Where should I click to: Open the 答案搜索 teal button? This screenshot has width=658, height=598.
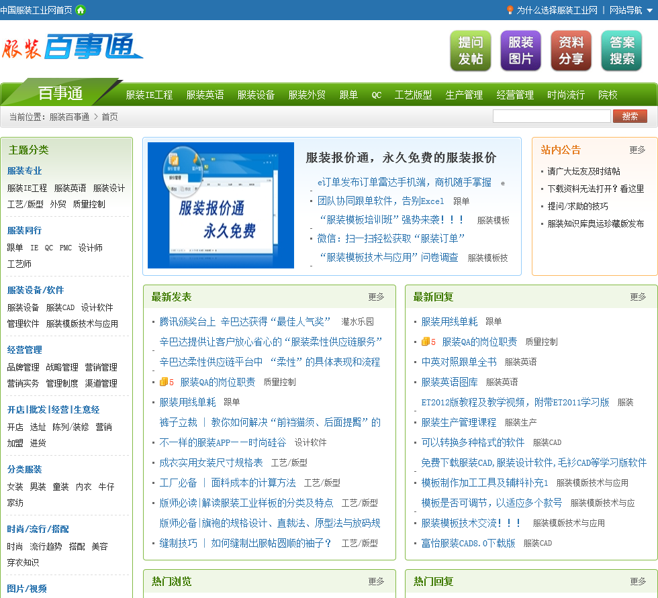pyautogui.click(x=622, y=50)
